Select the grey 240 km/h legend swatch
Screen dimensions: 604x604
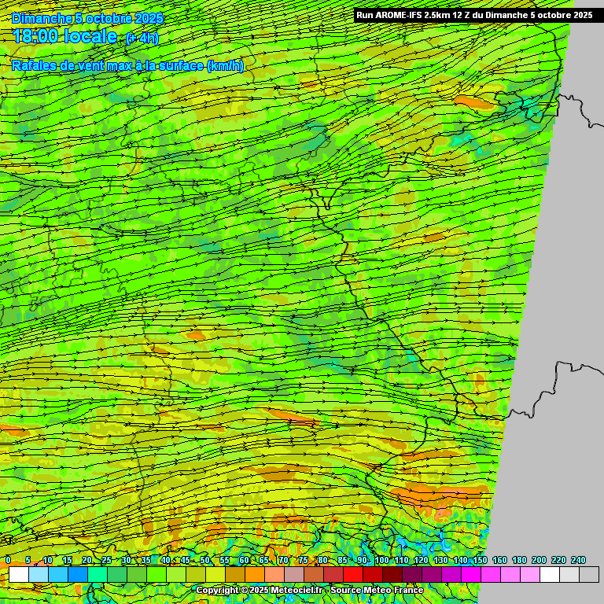(x=588, y=575)
